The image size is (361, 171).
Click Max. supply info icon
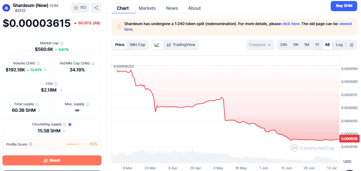87,104
